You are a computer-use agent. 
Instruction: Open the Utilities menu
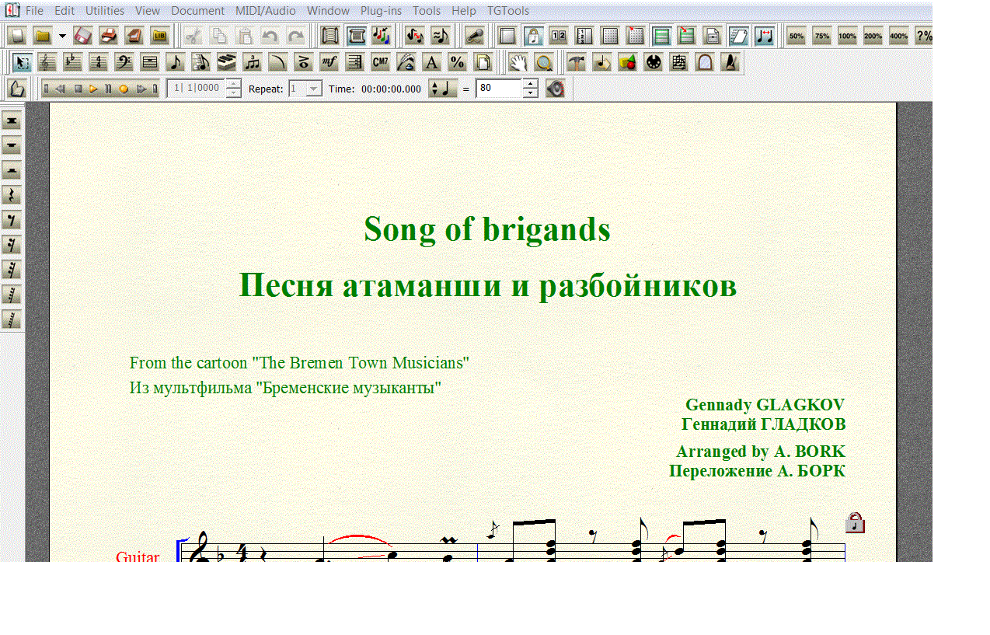pos(105,11)
